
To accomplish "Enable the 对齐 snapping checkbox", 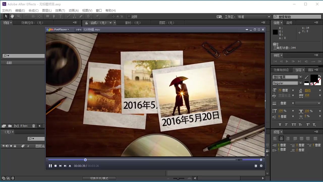I will 129,17.
